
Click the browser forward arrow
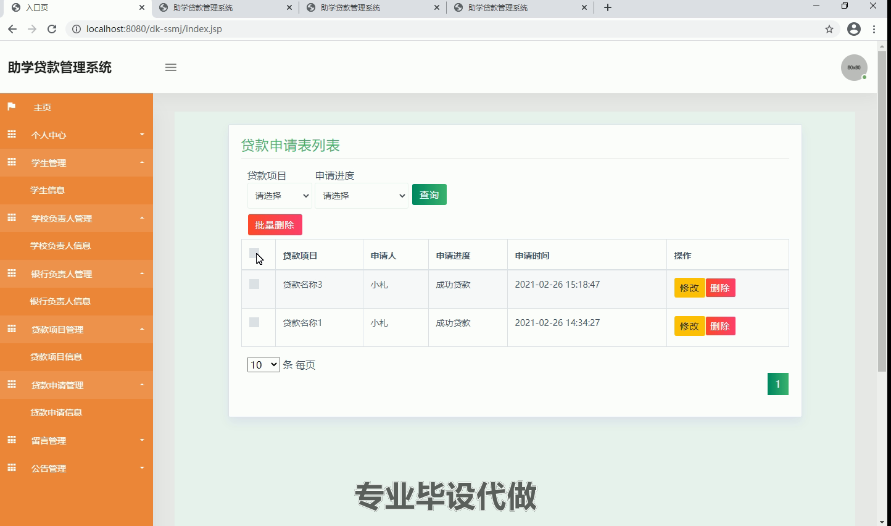pos(32,29)
